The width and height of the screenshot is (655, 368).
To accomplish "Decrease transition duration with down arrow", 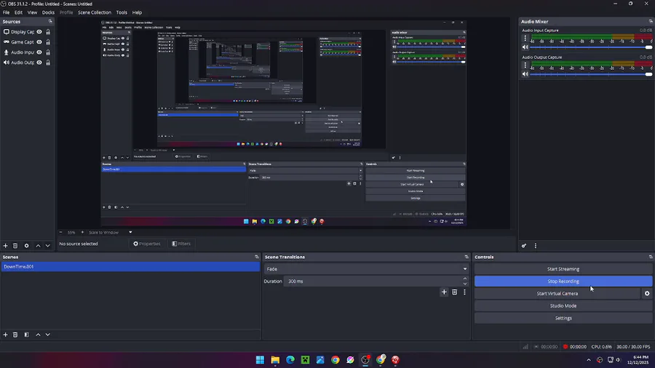I will coord(465,284).
